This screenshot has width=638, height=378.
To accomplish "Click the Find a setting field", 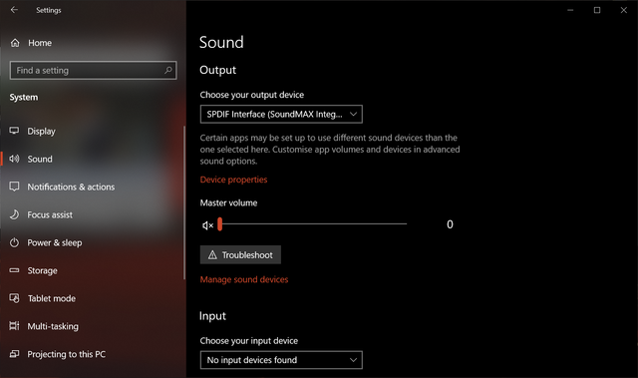I will click(93, 71).
